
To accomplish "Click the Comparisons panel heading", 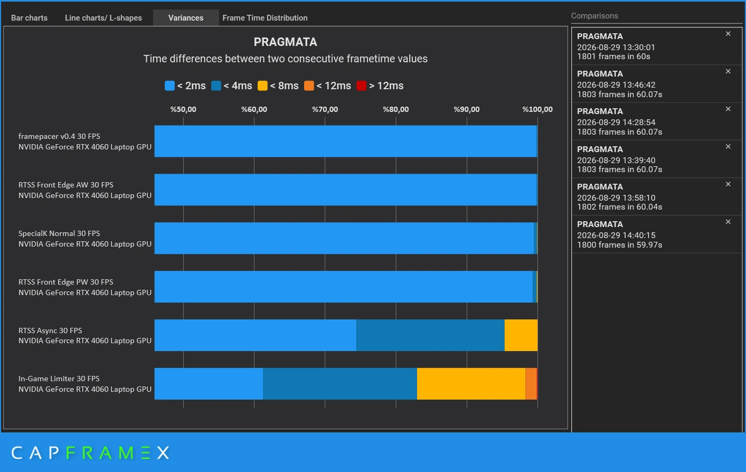I will click(x=594, y=16).
